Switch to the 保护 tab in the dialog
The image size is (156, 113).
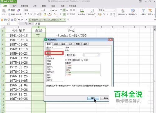point(85,44)
